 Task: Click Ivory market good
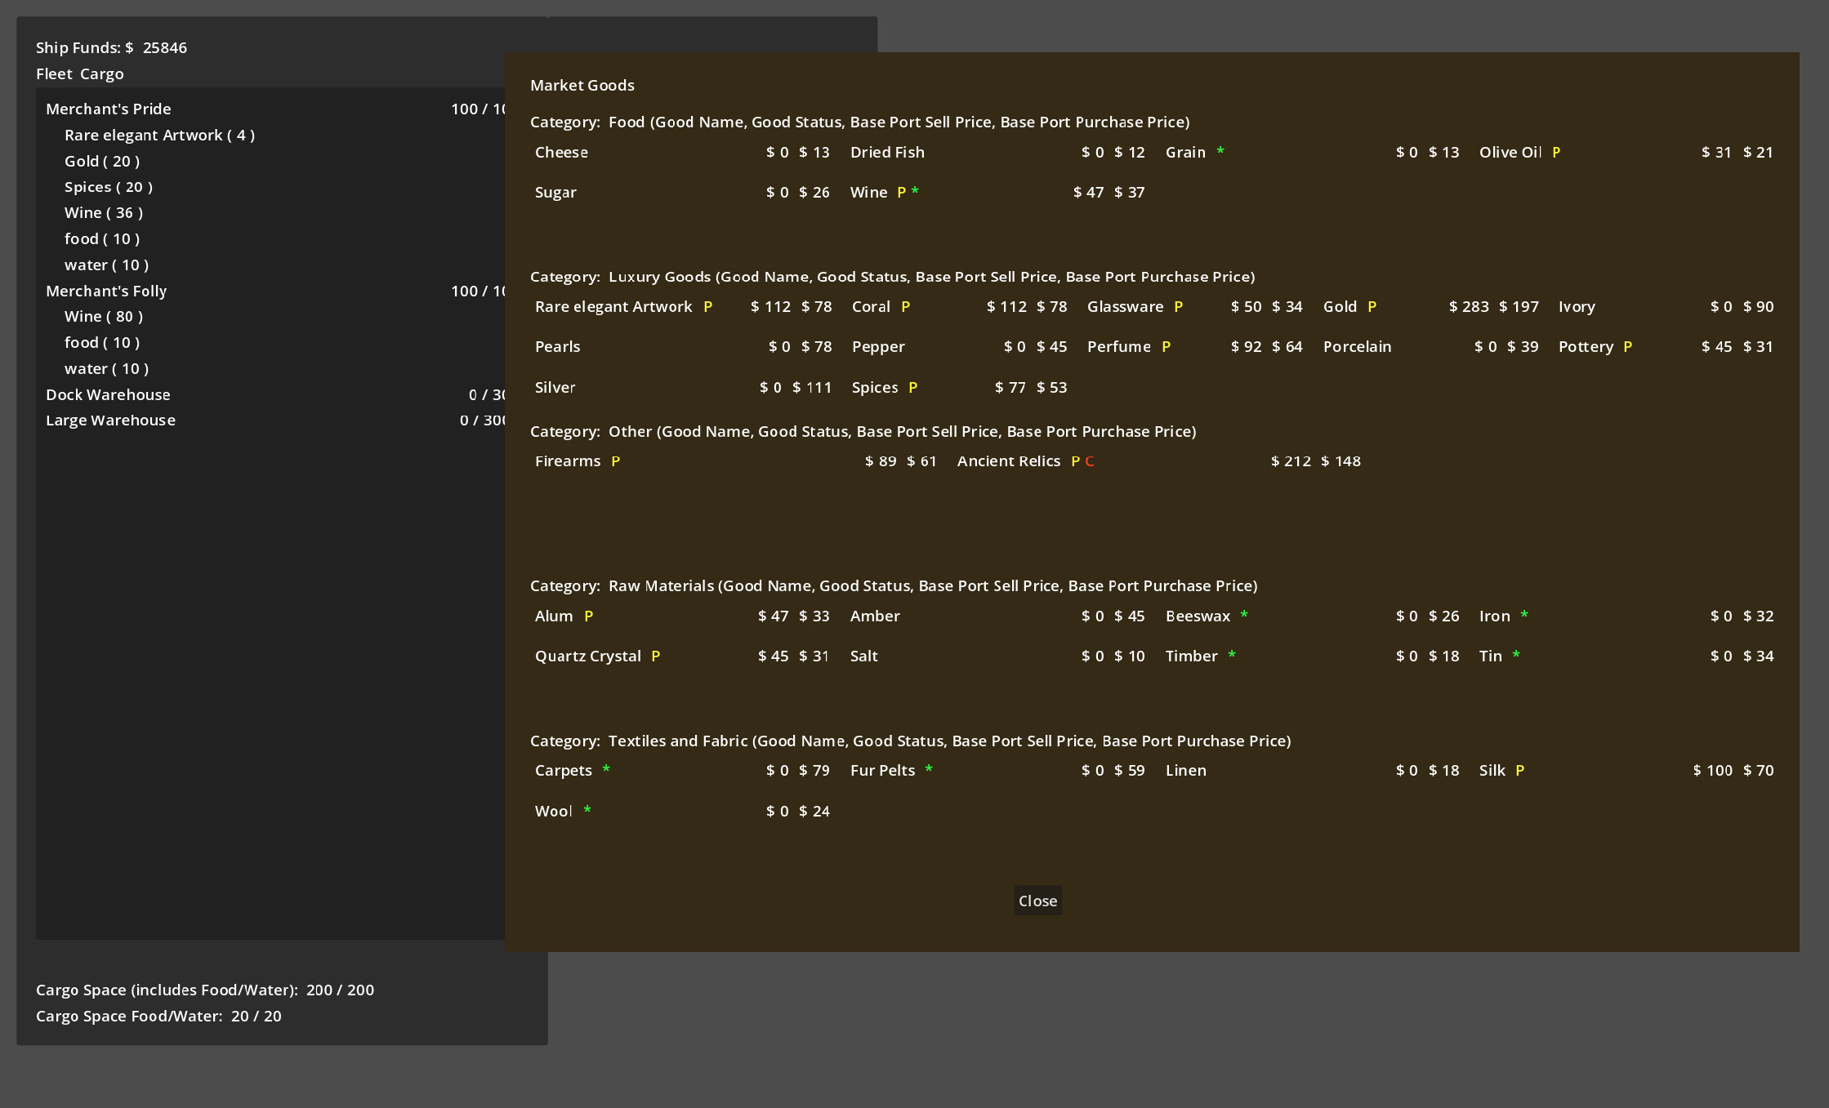pyautogui.click(x=1577, y=306)
